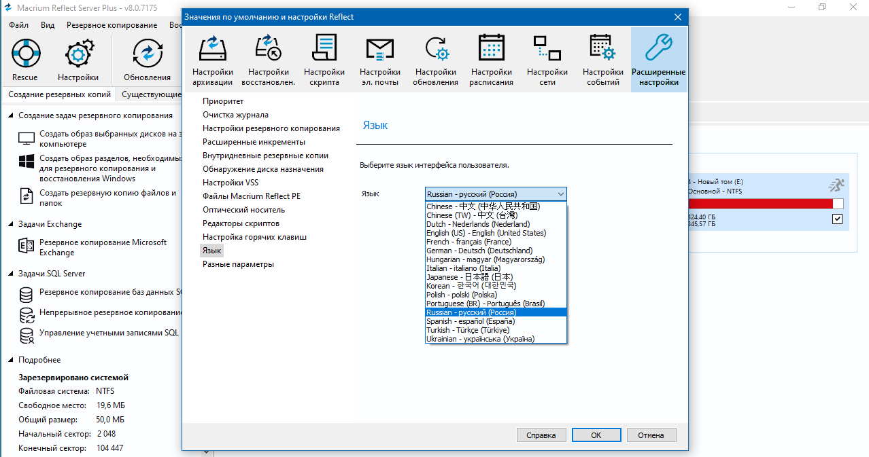Choose German - Deutsch in language list
Screen dimensions: 869x457
pyautogui.click(x=496, y=251)
